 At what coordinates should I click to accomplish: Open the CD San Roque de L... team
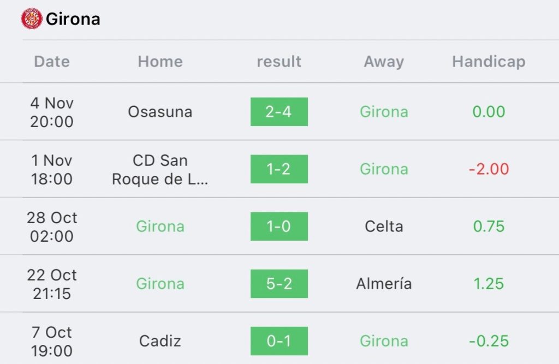[x=160, y=170]
